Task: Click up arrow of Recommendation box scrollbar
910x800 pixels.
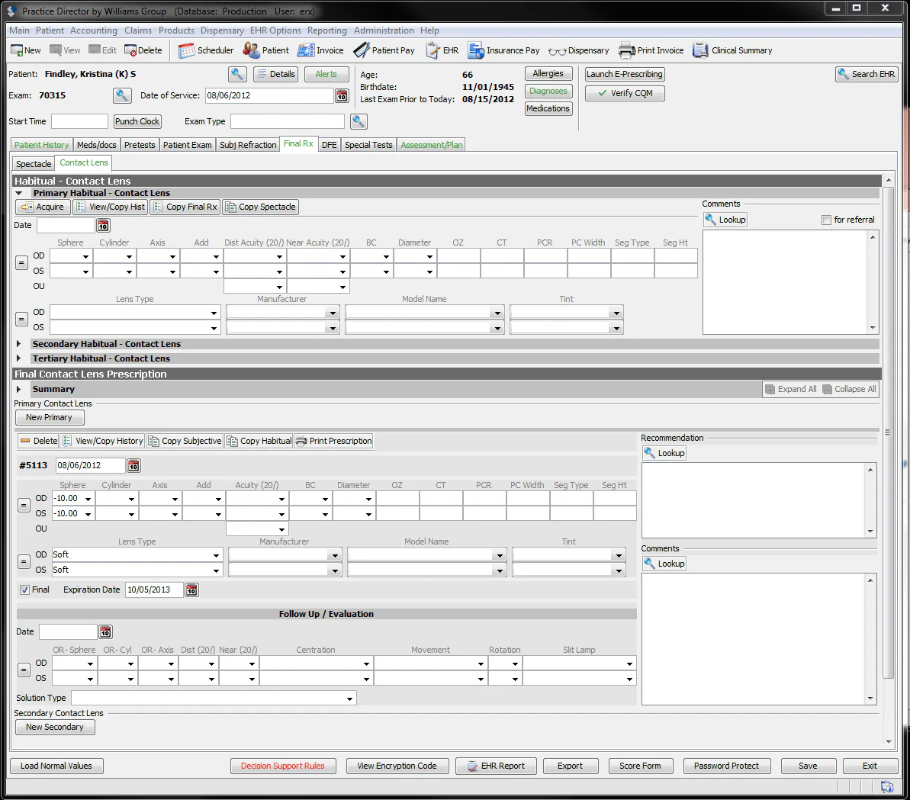Action: click(870, 469)
